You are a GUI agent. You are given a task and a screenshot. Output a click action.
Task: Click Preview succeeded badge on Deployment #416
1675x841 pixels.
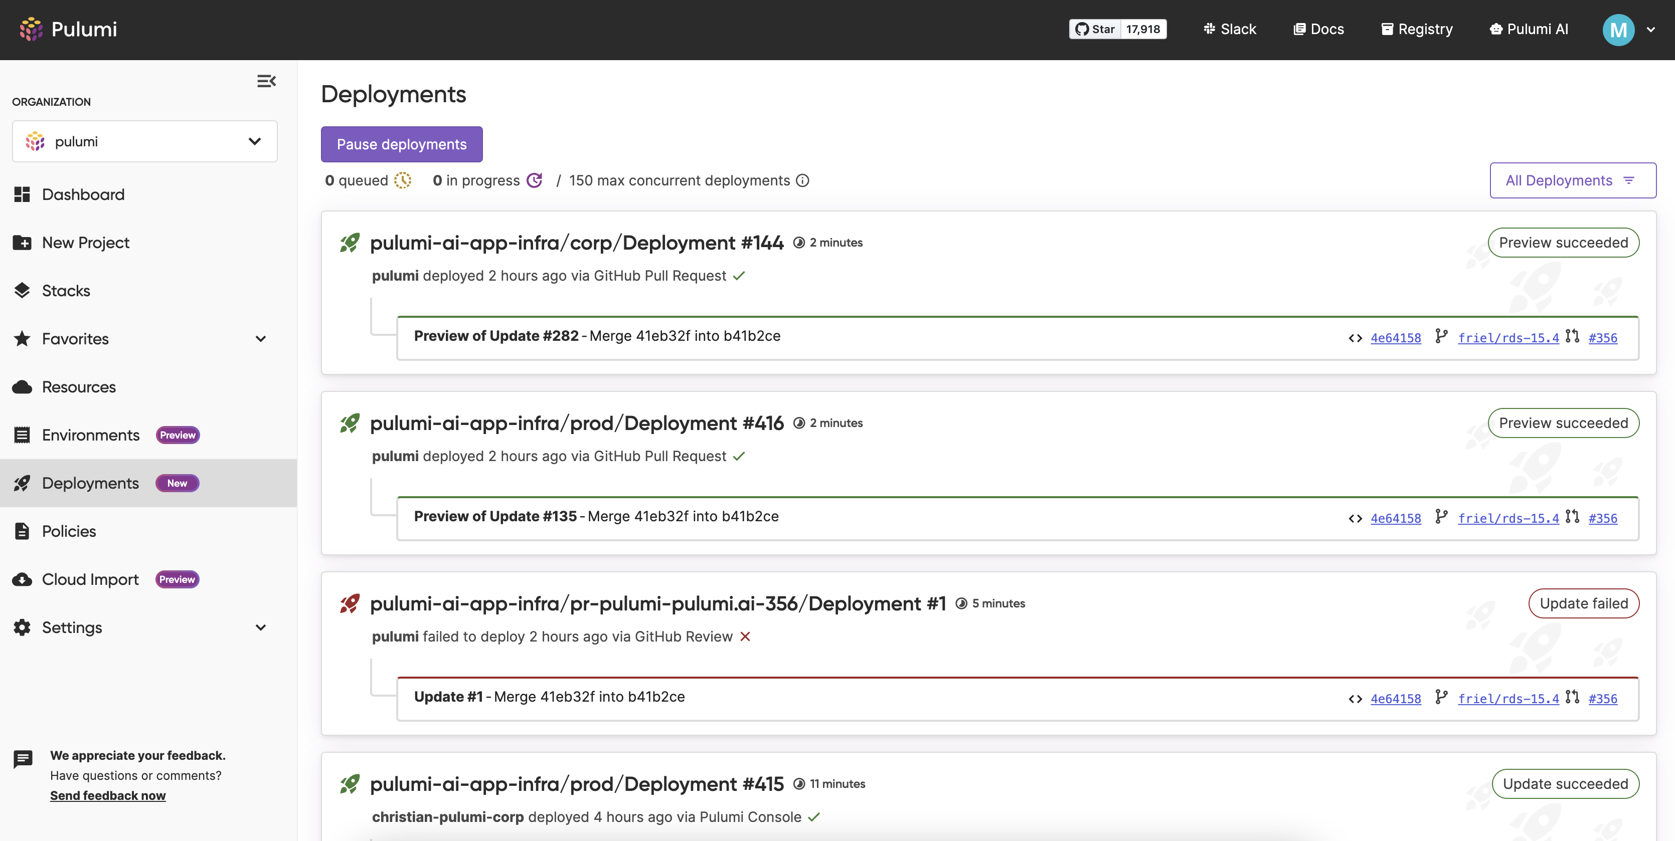pos(1563,423)
